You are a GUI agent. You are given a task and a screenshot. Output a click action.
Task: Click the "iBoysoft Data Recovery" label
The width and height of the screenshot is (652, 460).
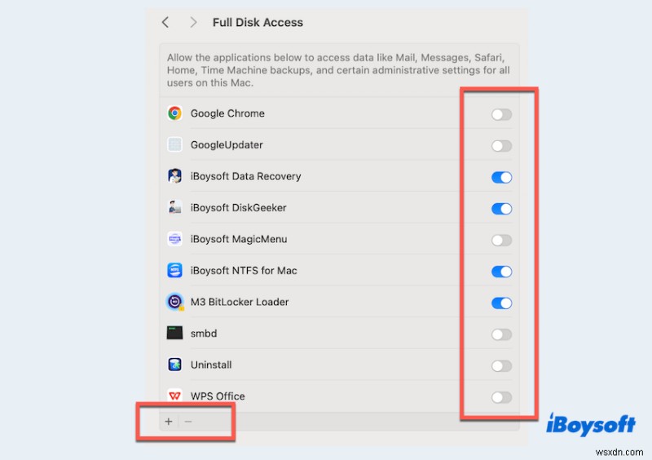point(246,176)
